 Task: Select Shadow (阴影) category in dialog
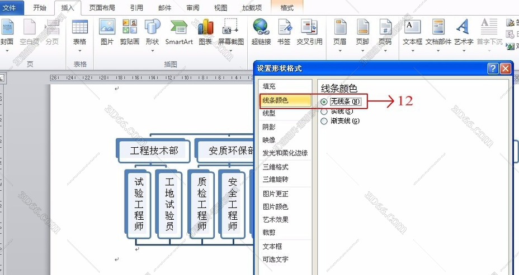click(270, 127)
